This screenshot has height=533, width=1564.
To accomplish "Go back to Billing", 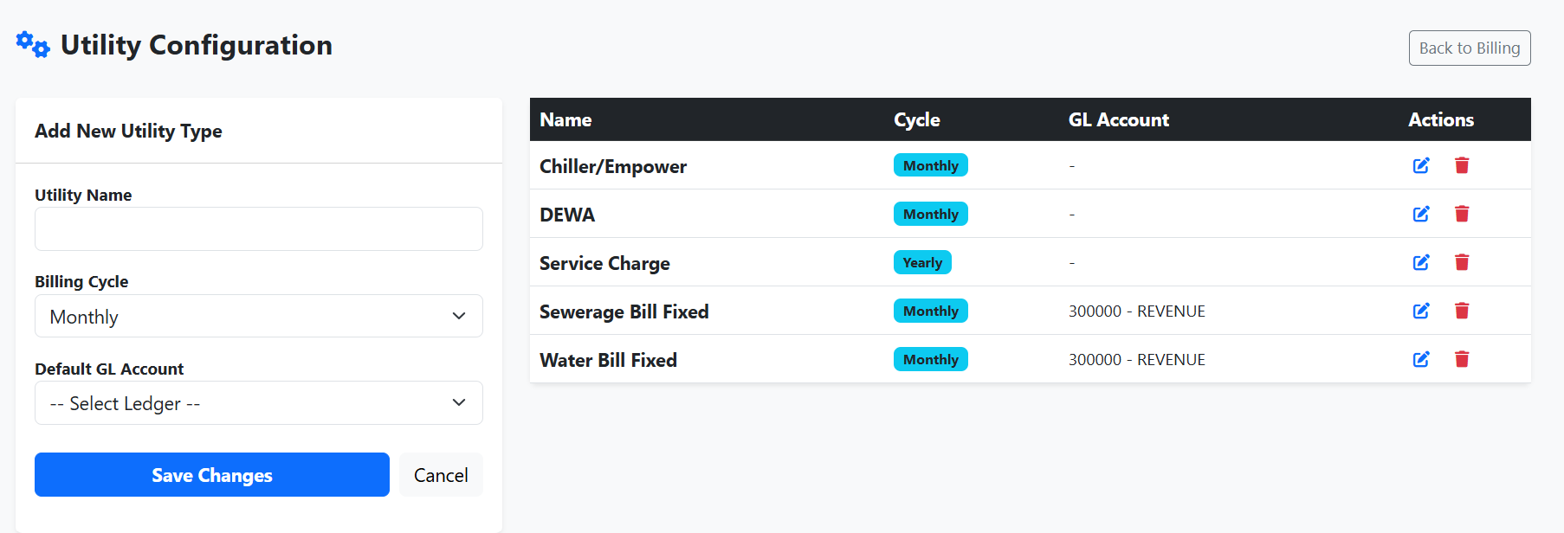I will click(1470, 48).
